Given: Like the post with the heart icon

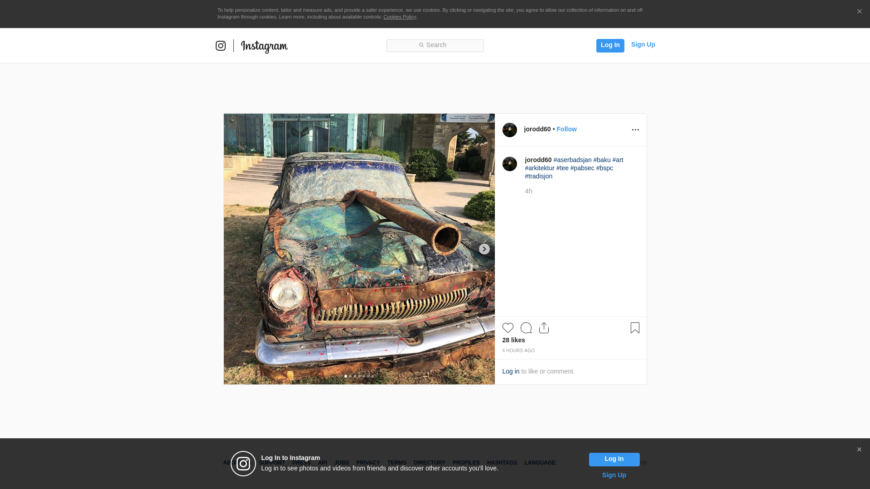Looking at the screenshot, I should [508, 328].
